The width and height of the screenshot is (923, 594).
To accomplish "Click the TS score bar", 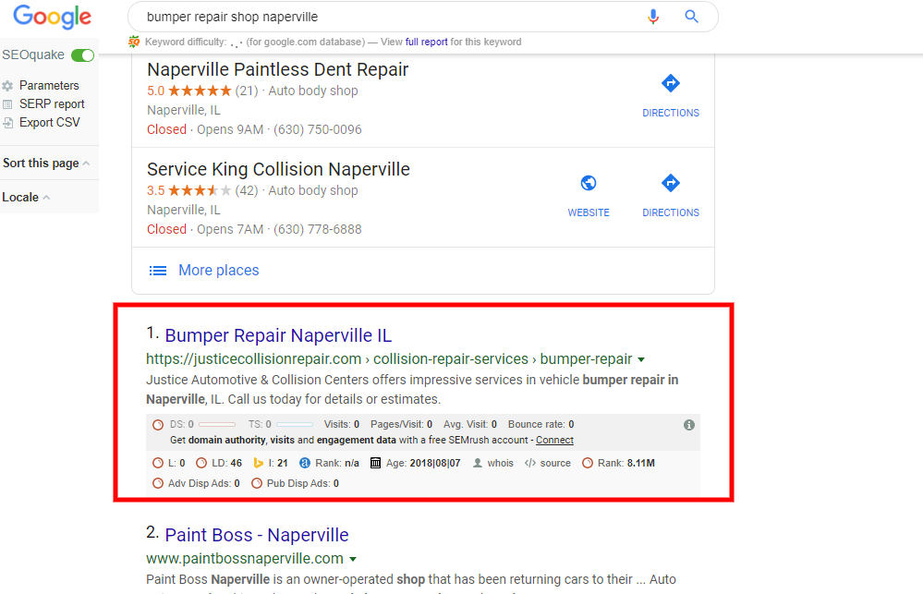I will click(x=295, y=424).
